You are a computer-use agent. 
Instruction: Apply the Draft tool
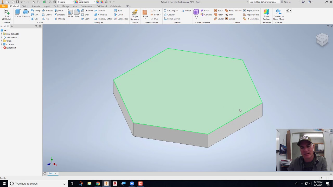85,19
